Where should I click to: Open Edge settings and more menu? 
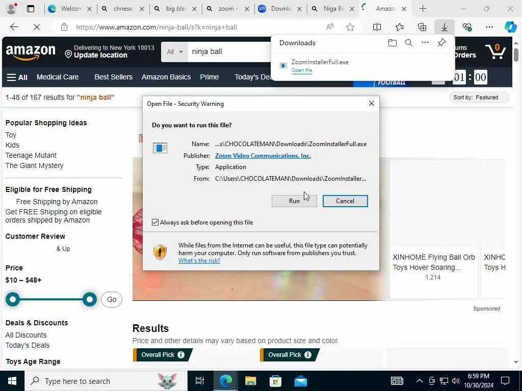(x=489, y=27)
